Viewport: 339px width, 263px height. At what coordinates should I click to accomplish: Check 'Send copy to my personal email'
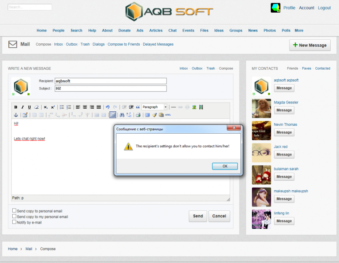(x=14, y=216)
